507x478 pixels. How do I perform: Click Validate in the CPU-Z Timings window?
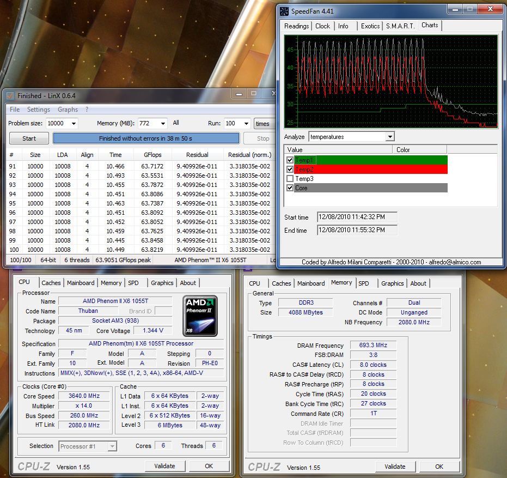pos(395,467)
